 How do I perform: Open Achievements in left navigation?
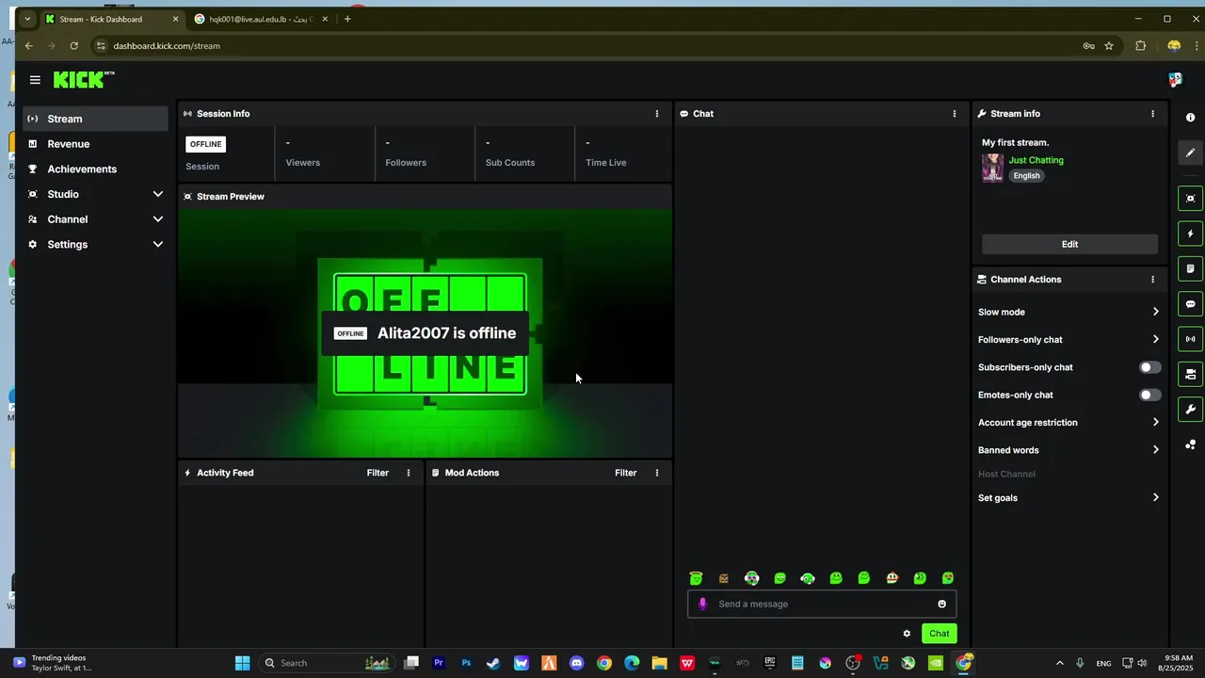click(x=96, y=169)
